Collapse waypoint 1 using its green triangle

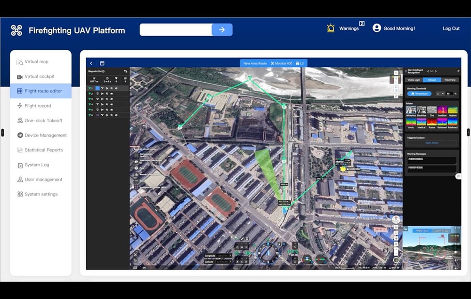pyautogui.click(x=89, y=87)
